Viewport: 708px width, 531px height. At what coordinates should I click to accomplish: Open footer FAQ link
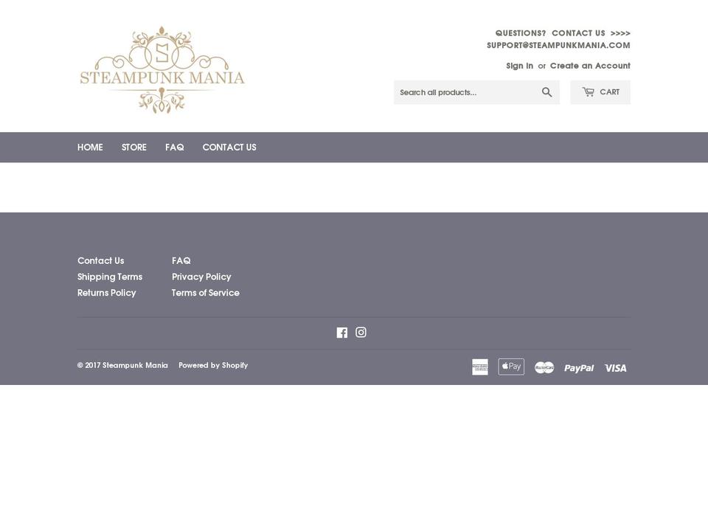(181, 260)
